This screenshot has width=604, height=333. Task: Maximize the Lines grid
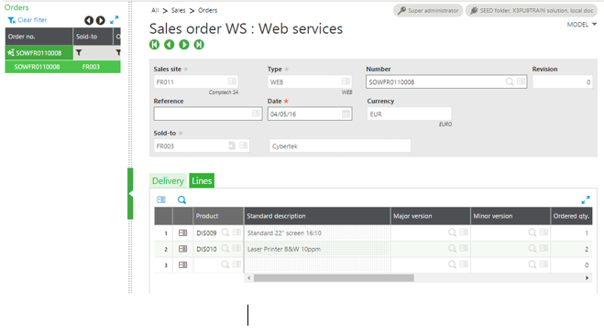pyautogui.click(x=586, y=200)
